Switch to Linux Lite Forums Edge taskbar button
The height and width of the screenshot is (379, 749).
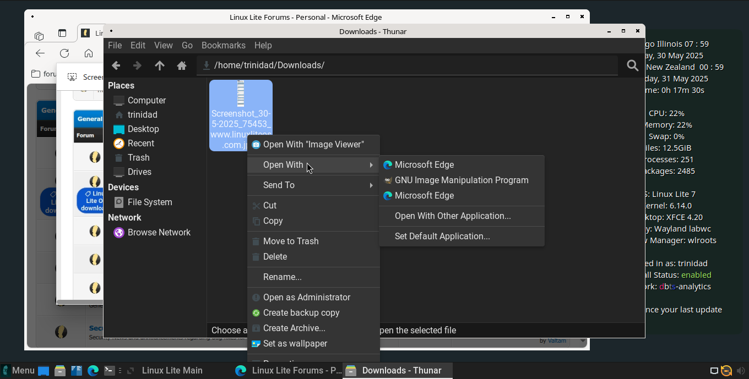click(288, 371)
